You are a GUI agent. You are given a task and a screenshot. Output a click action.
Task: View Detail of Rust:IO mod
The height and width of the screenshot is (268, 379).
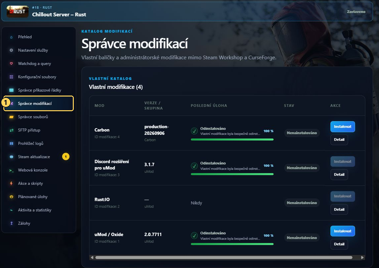click(339, 209)
